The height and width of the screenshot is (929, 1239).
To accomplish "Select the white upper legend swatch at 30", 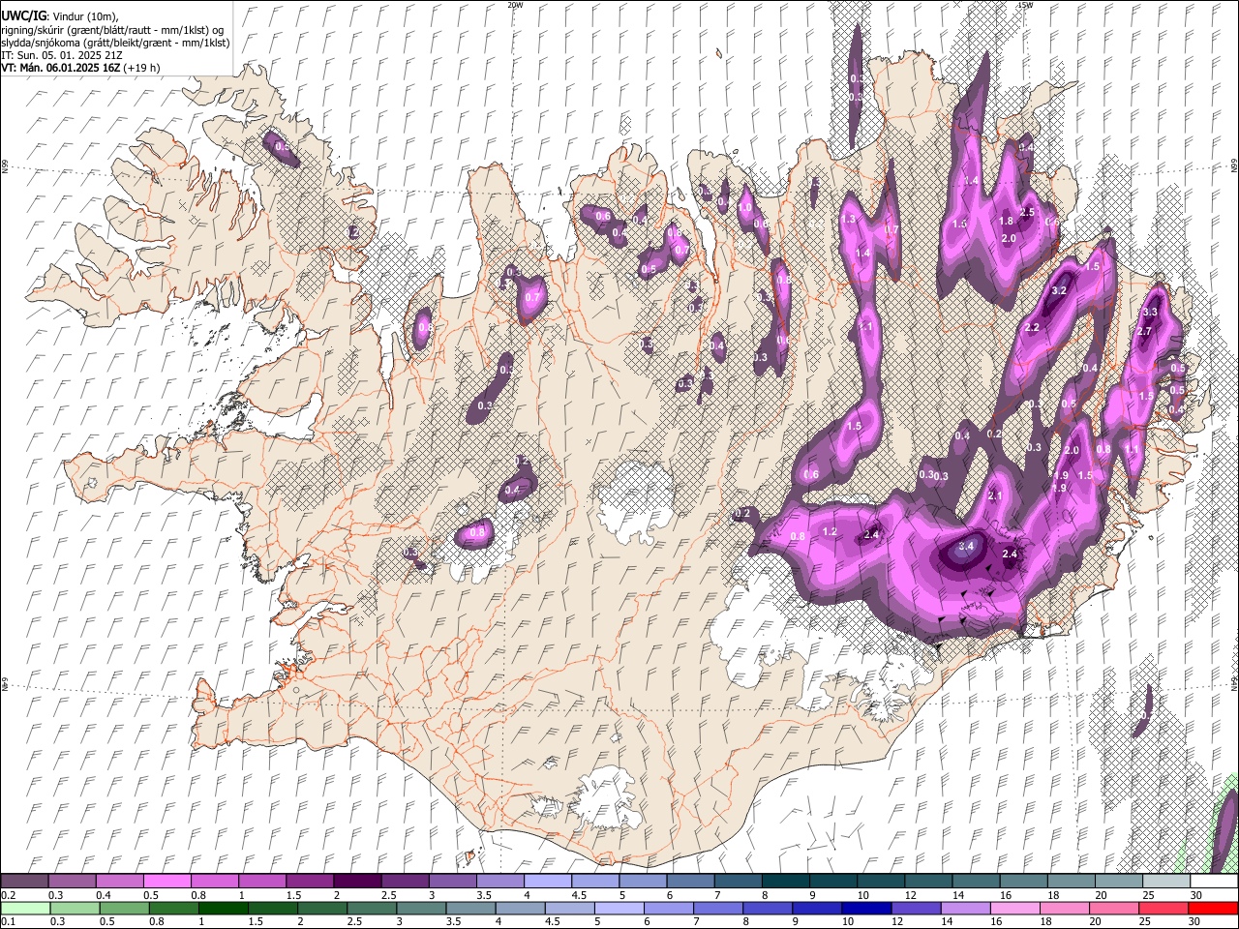I will pyautogui.click(x=1212, y=882).
